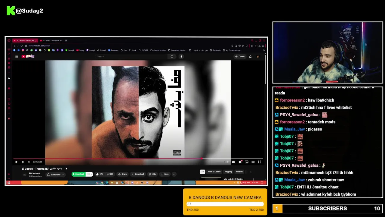Share the video
385x217 pixels.
(x=122, y=174)
